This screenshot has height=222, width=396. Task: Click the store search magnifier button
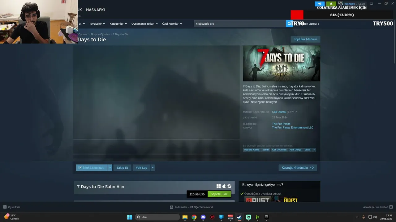tap(289, 24)
